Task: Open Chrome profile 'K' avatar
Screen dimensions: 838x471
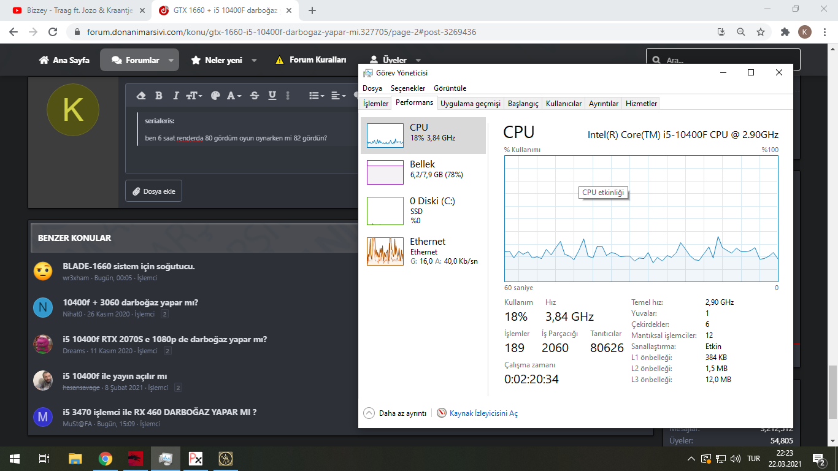Action: coord(805,32)
